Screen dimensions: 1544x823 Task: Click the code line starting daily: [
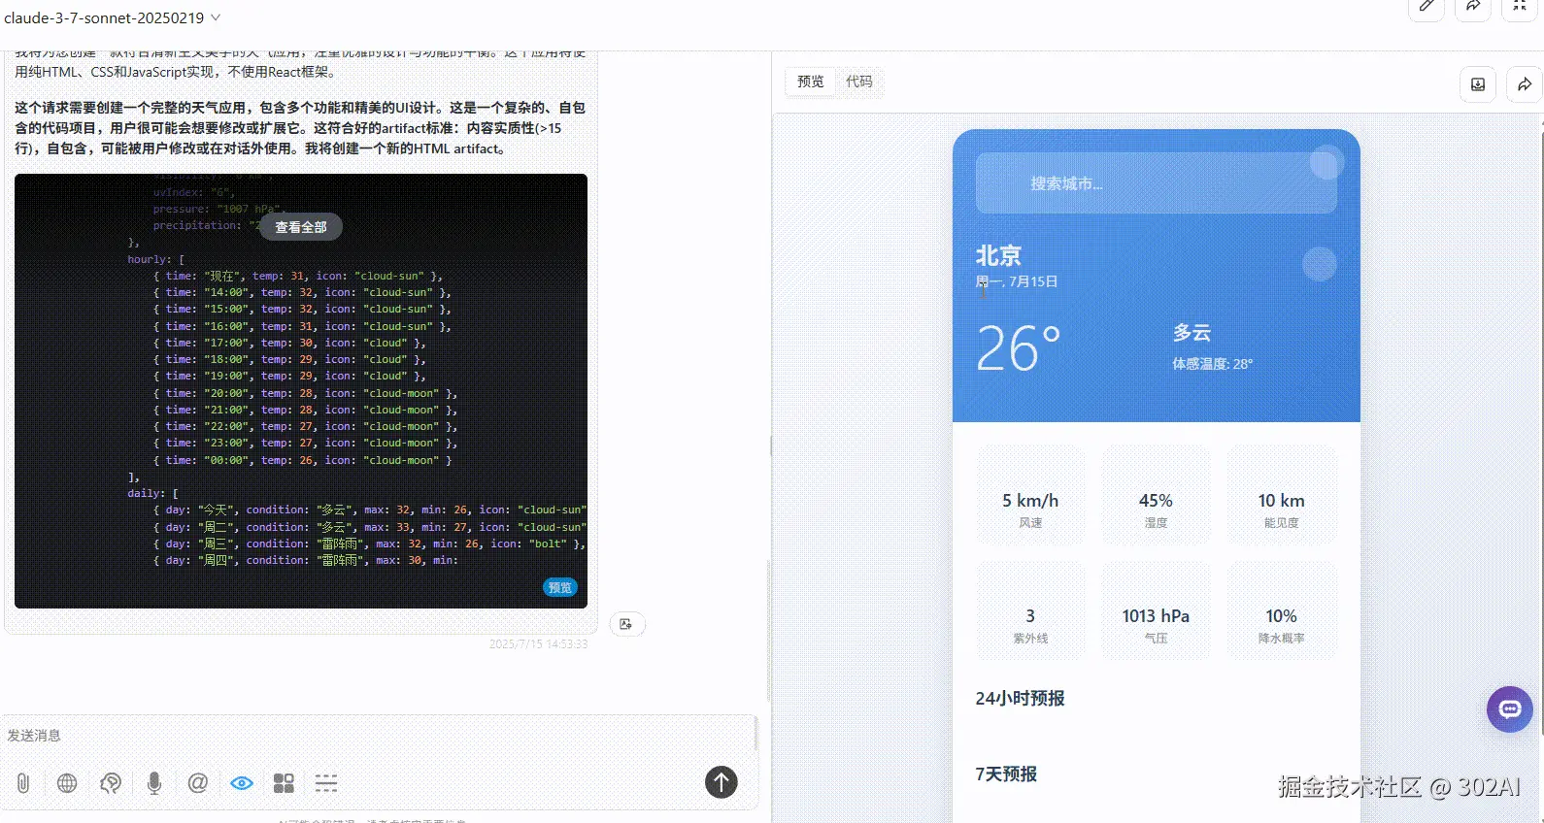(x=152, y=493)
